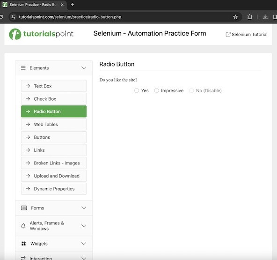The width and height of the screenshot is (277, 260).
Task: Click the hamburger icon beside Elements
Action: point(23,68)
